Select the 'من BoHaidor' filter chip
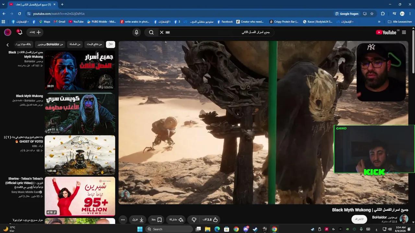Viewport: 415px width, 233px height. [50, 44]
